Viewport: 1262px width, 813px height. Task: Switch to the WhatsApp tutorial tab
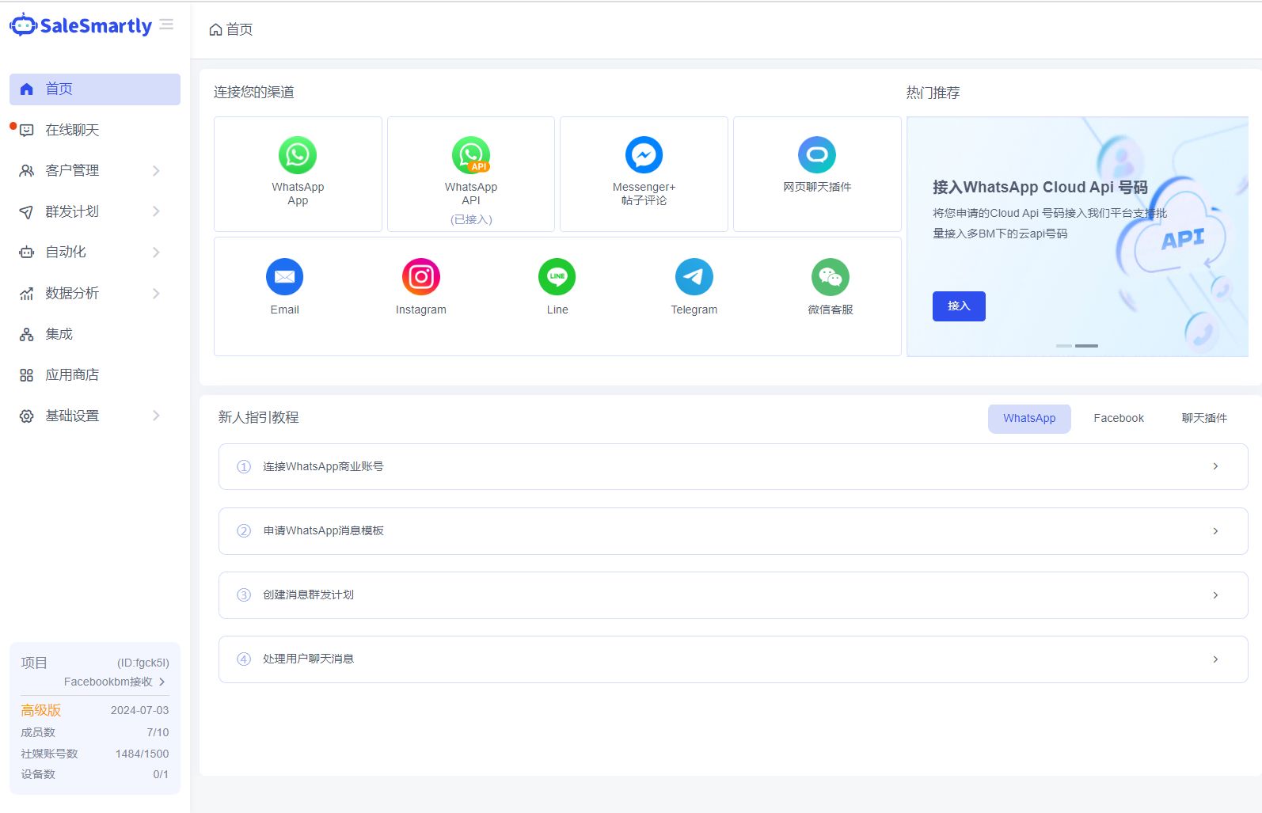[1029, 419]
